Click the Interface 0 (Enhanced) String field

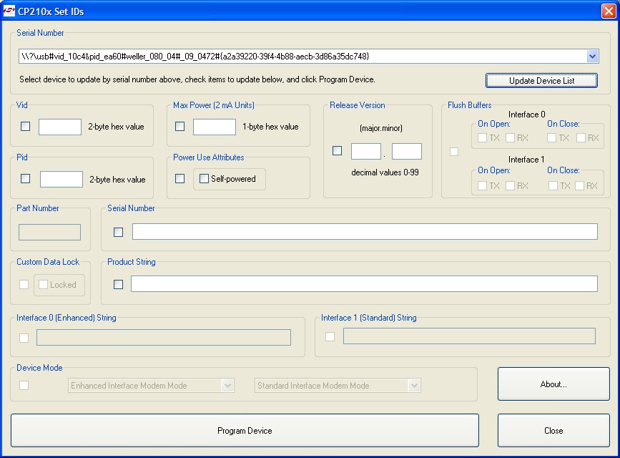(x=164, y=337)
